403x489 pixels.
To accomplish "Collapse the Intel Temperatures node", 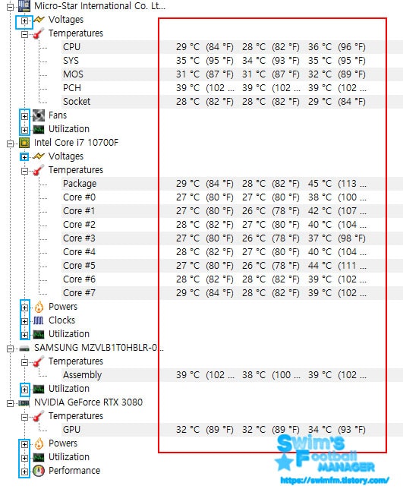I will tap(24, 171).
